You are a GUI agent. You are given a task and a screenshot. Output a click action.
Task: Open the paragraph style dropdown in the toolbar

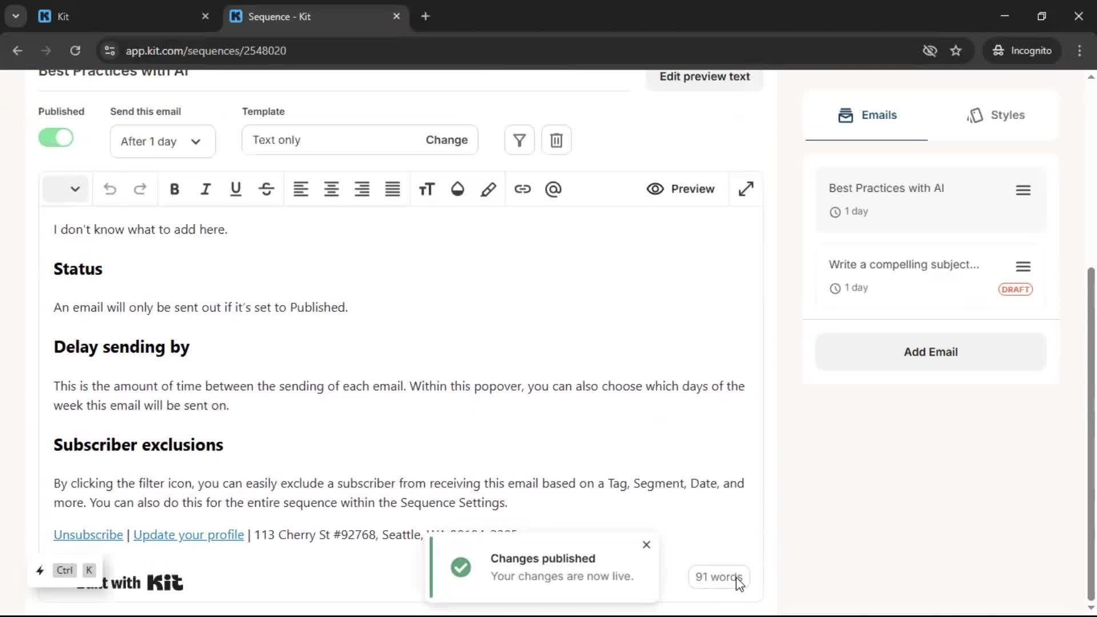[66, 189]
